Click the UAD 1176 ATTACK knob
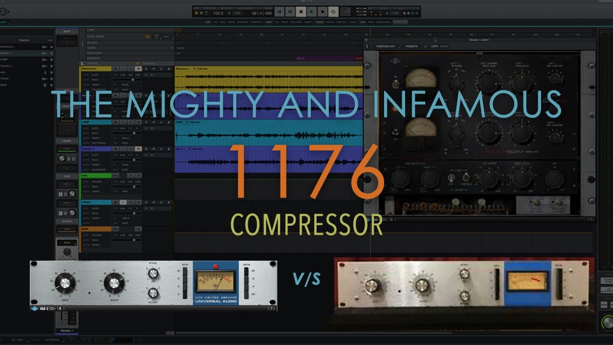This screenshot has width=613, height=345. tap(153, 274)
